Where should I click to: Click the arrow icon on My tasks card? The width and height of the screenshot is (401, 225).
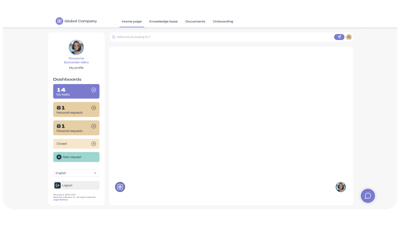point(94,90)
